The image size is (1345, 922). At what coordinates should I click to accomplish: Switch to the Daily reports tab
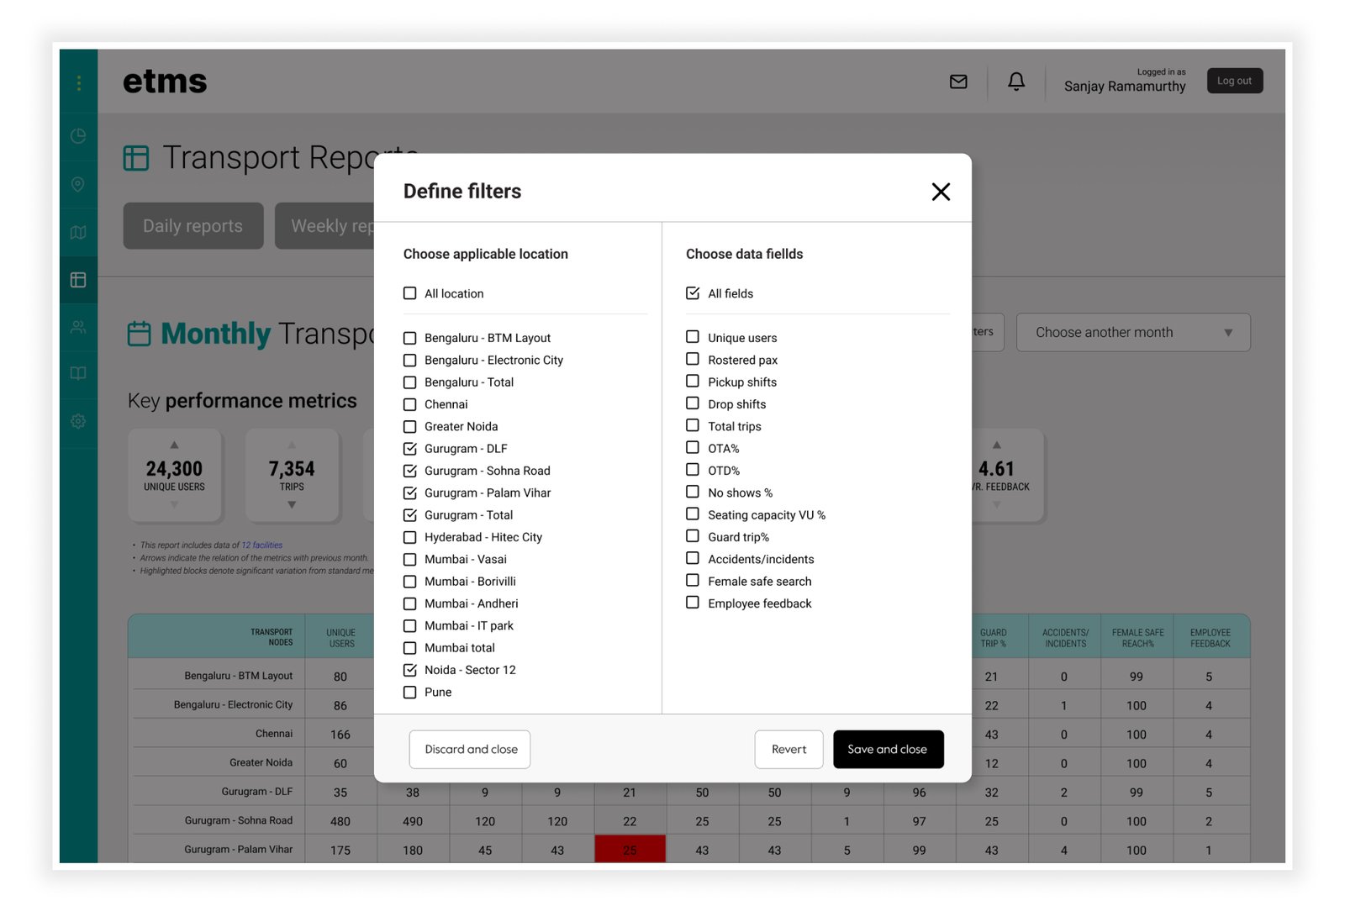[x=193, y=226]
